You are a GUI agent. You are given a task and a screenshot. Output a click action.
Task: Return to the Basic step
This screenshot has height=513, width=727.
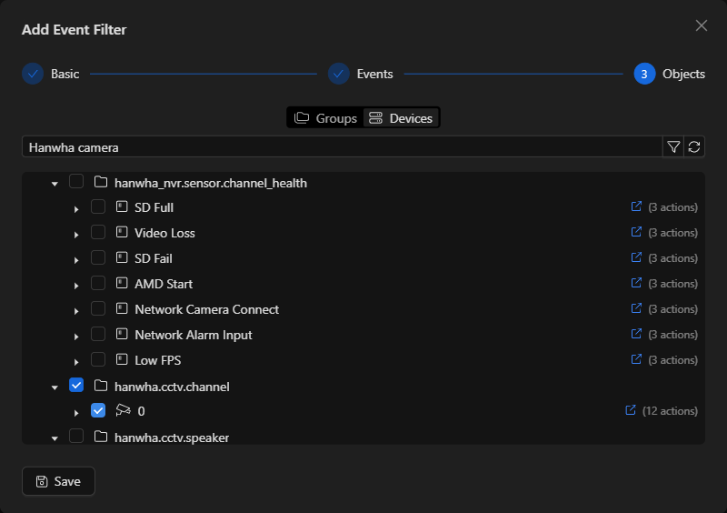point(51,74)
